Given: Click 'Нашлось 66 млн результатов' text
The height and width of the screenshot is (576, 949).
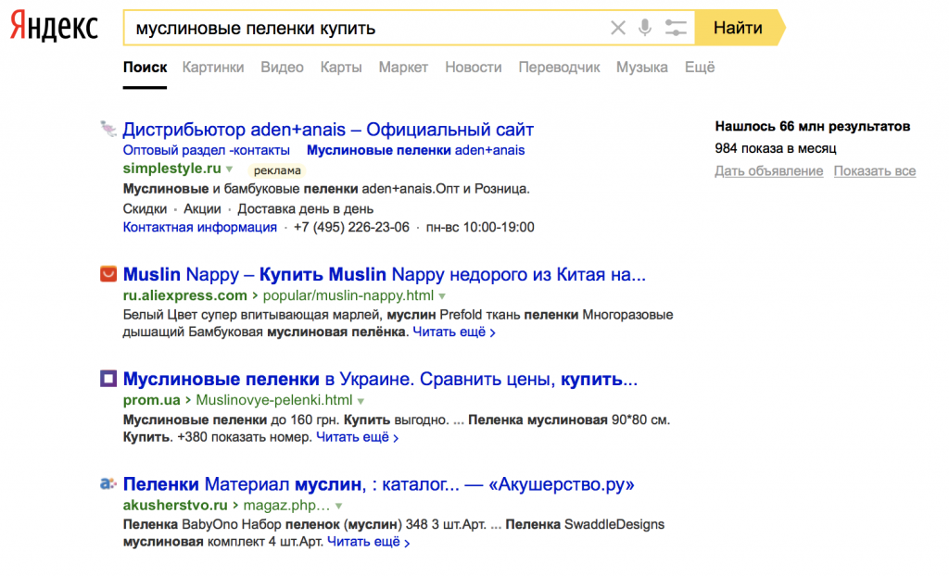Looking at the screenshot, I should [x=812, y=127].
